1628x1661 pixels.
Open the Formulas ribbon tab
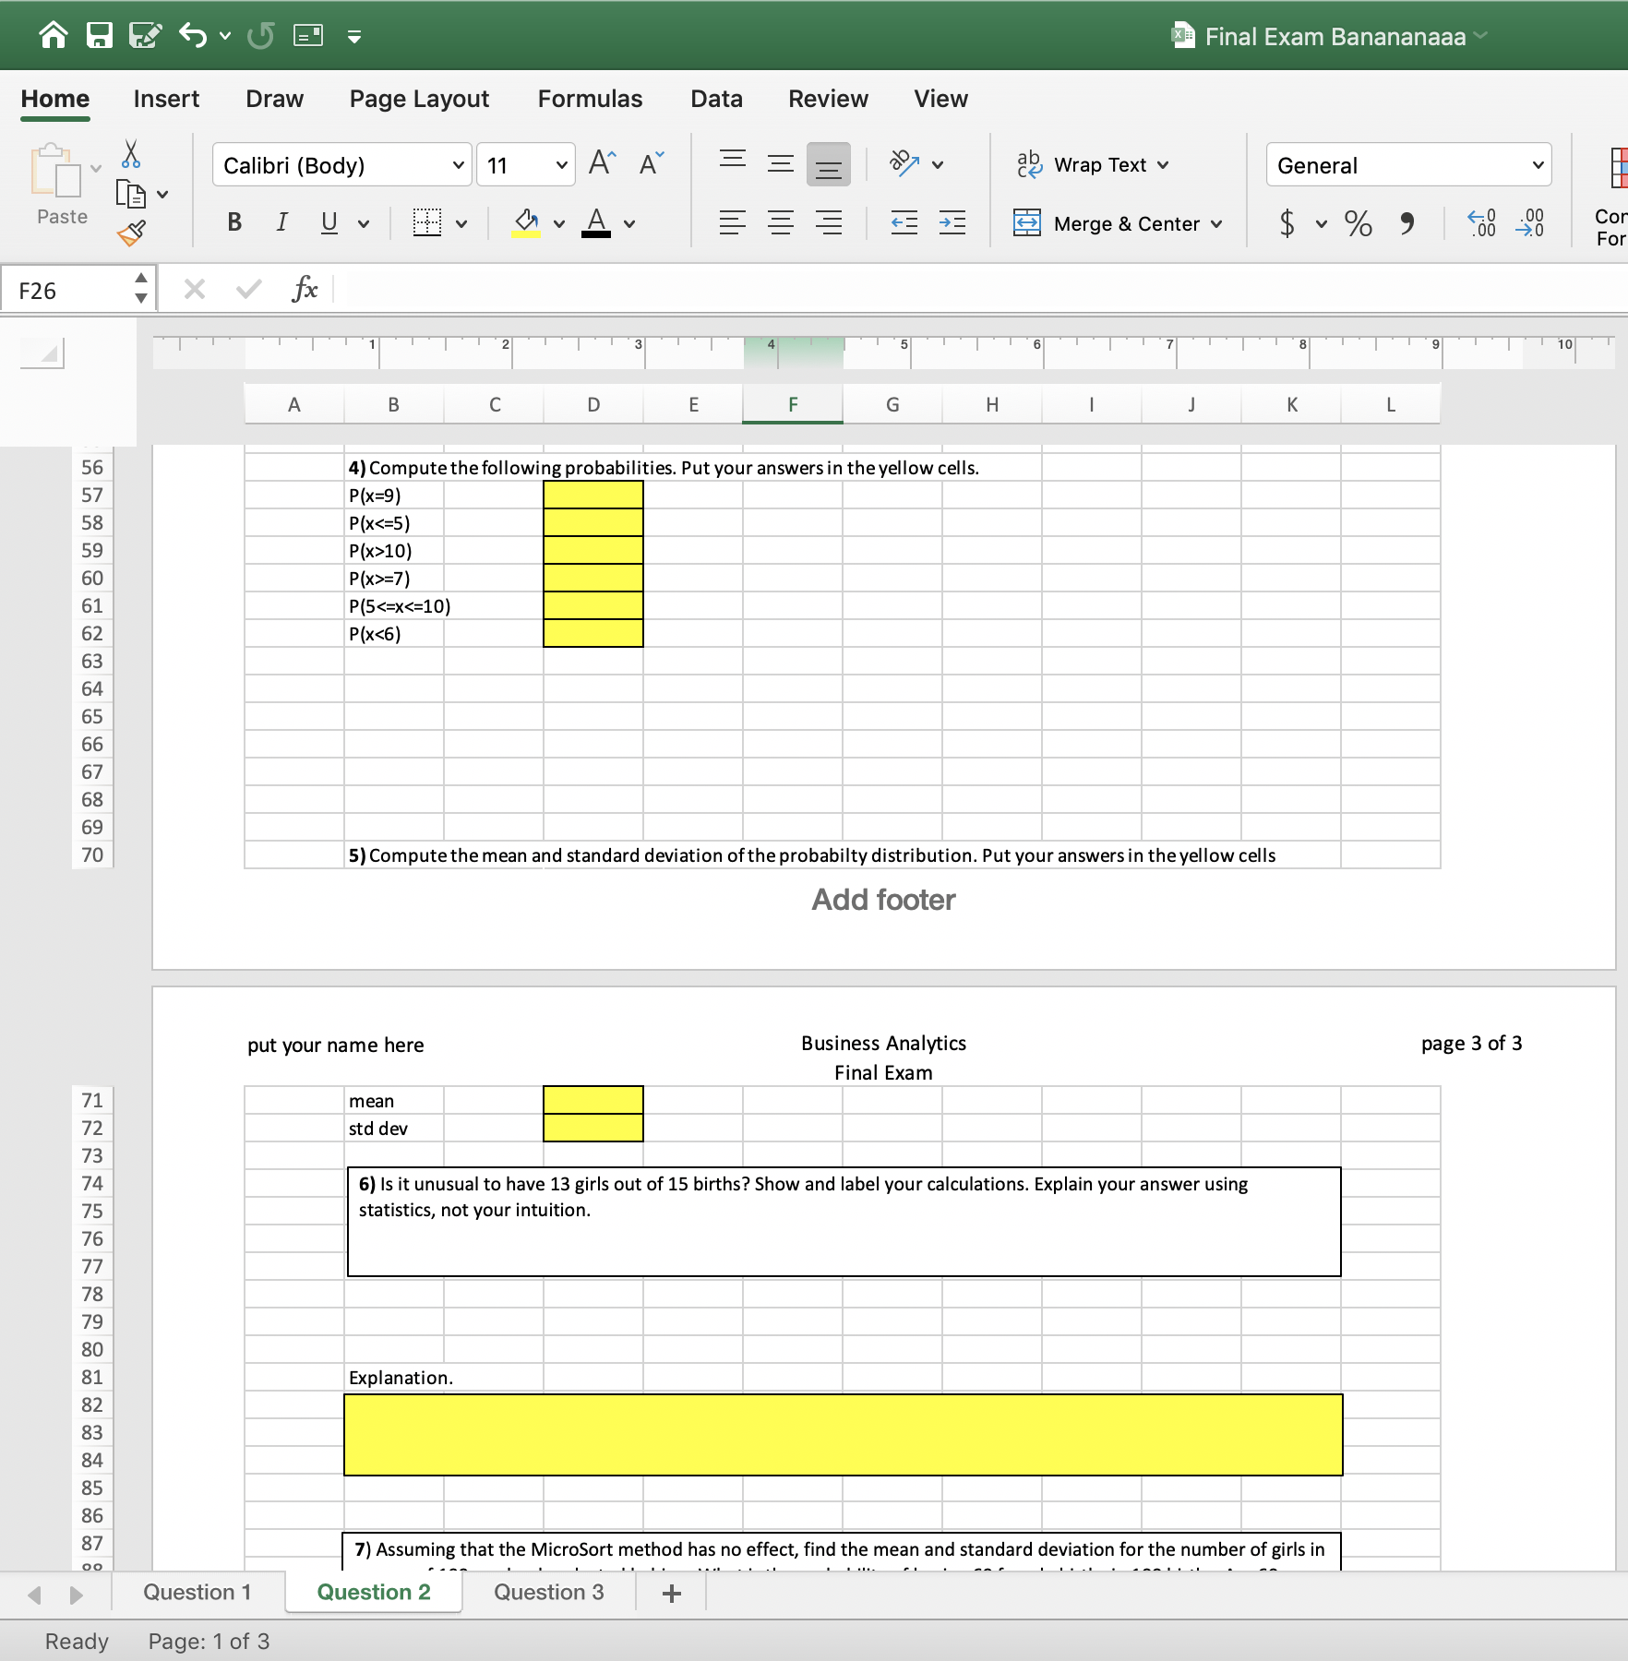pos(590,99)
